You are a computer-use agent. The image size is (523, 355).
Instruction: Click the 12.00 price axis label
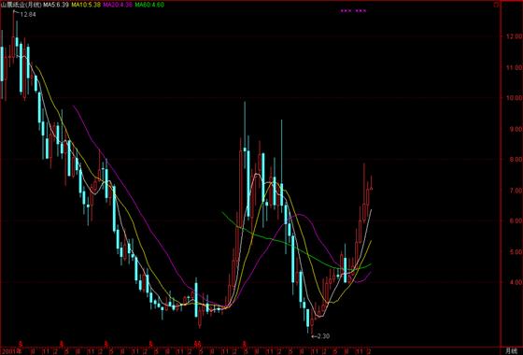pos(514,36)
